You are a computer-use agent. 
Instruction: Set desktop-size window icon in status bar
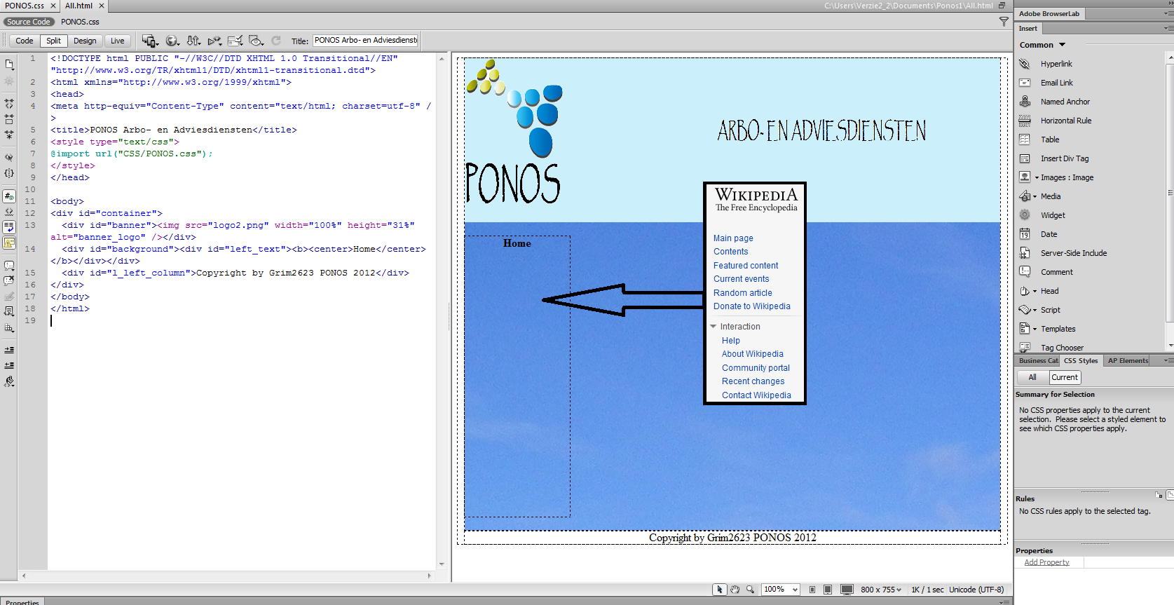point(847,590)
